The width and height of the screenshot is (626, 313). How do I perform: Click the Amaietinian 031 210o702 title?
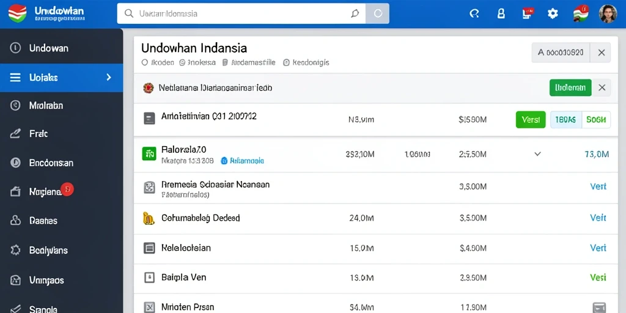pyautogui.click(x=209, y=116)
